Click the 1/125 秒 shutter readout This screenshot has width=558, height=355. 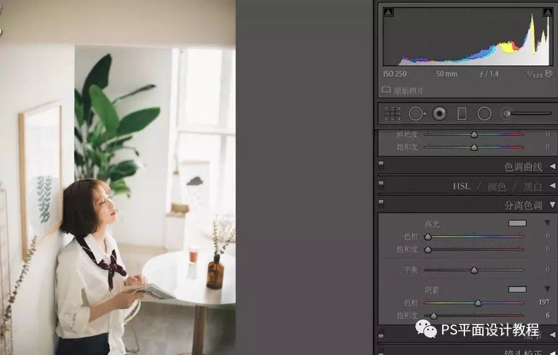[539, 74]
